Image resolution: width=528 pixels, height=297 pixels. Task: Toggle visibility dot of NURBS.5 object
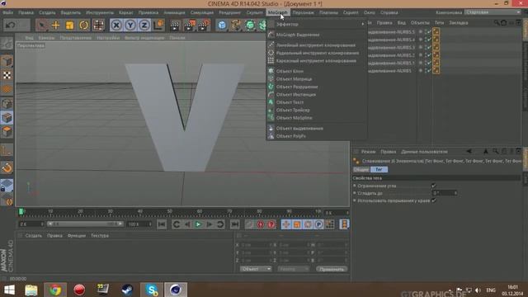pyautogui.click(x=421, y=32)
